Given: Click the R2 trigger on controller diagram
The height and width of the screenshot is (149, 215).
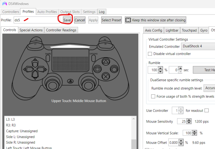Looking at the screenshot, I should pyautogui.click(x=105, y=39).
